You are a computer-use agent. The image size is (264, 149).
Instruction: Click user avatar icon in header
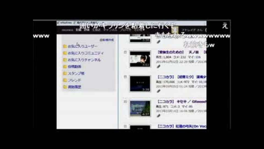click(175, 30)
